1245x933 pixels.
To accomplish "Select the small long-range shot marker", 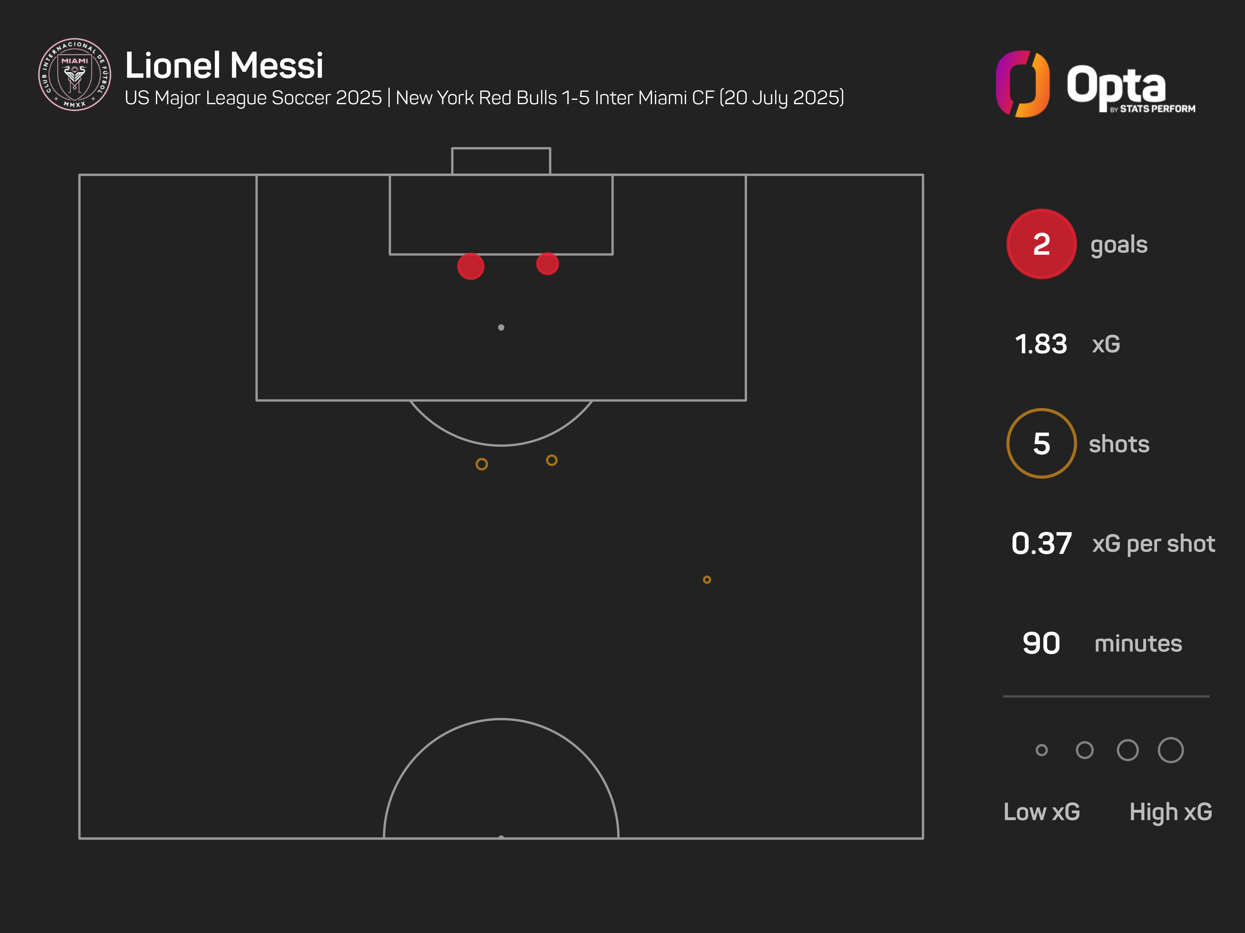I will (707, 579).
